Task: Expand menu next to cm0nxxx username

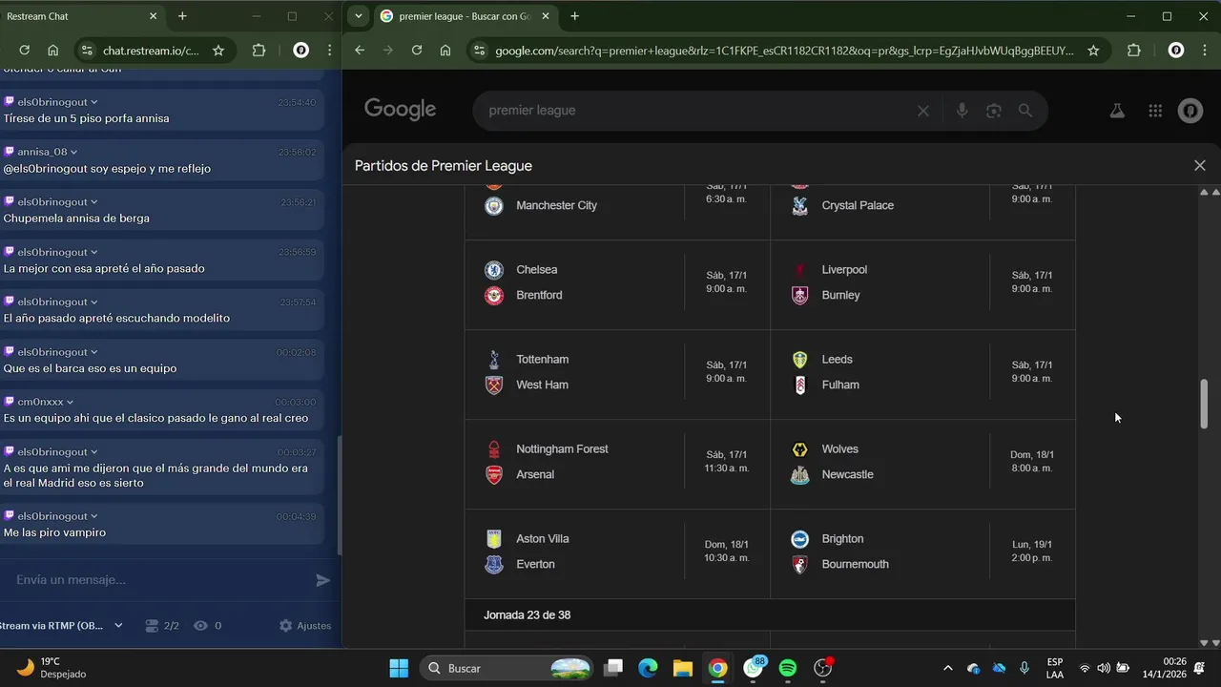Action: 70,402
